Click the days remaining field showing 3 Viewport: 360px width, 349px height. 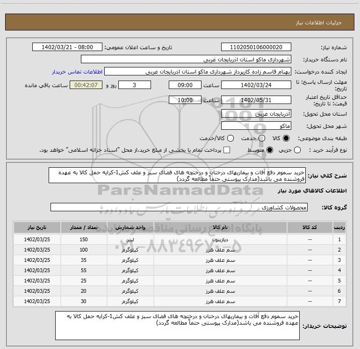pos(135,85)
